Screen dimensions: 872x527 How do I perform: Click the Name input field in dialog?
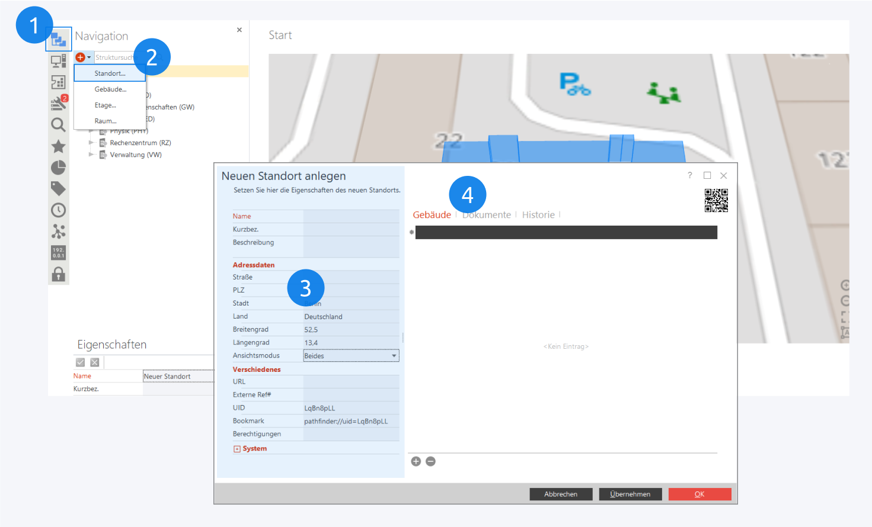[x=351, y=216]
